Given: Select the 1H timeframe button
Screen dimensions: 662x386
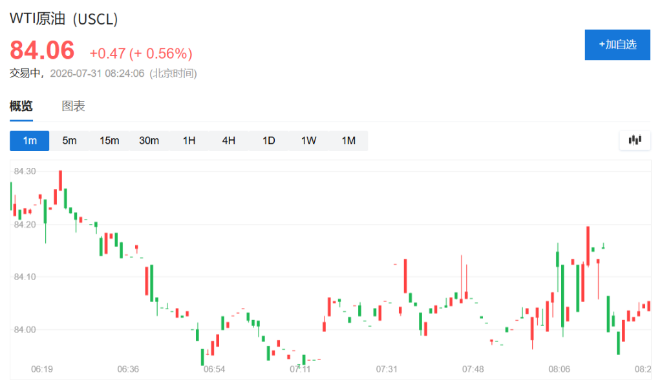Looking at the screenshot, I should pos(189,141).
